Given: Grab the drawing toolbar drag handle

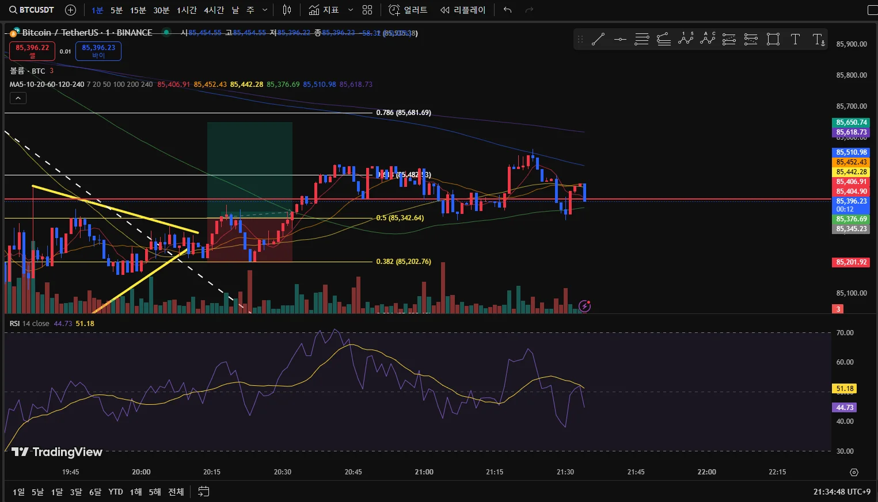Looking at the screenshot, I should click(580, 39).
